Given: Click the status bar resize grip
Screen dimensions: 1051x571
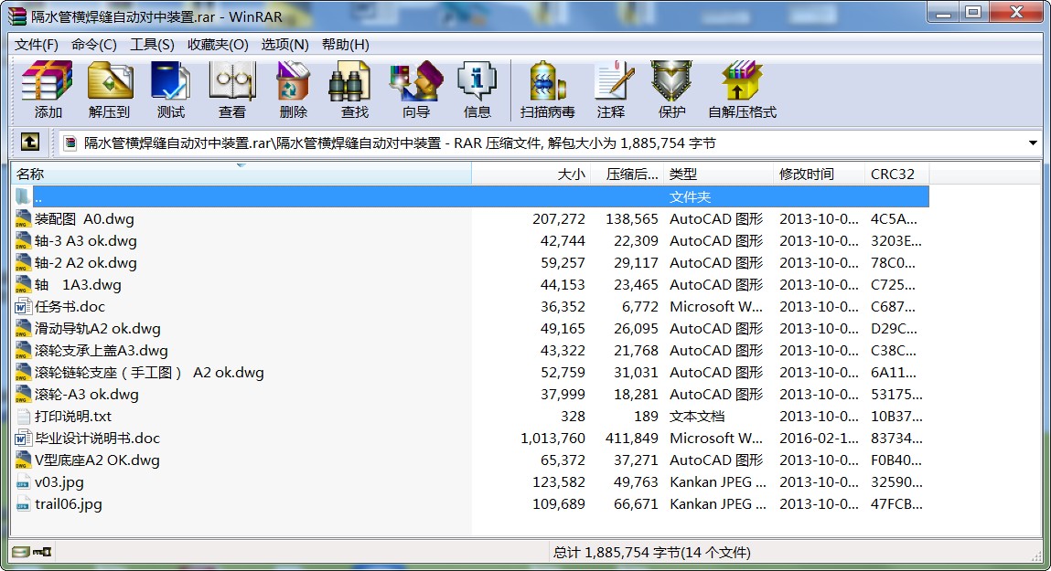Looking at the screenshot, I should 1035,555.
